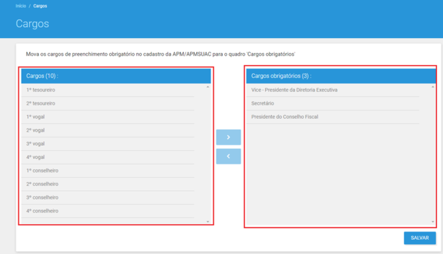Select '1º conselheiro' list item
Image resolution: width=443 pixels, height=254 pixels.
point(108,170)
